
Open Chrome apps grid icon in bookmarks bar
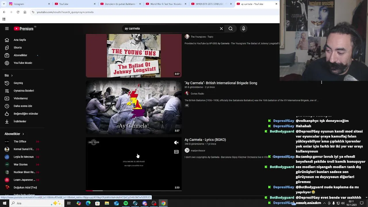(4, 19)
